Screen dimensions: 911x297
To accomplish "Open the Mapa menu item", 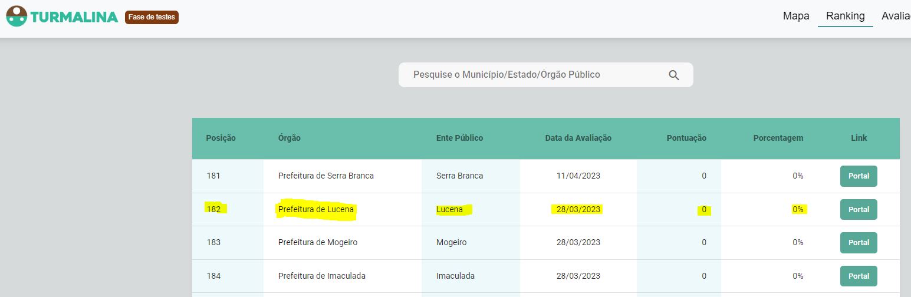I will pos(796,16).
